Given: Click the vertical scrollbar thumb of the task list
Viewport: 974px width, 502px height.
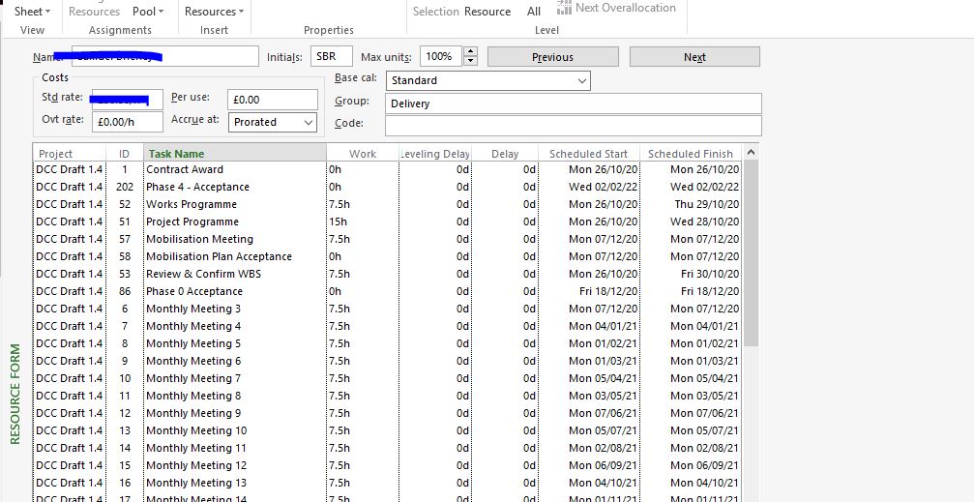Looking at the screenshot, I should [751, 252].
